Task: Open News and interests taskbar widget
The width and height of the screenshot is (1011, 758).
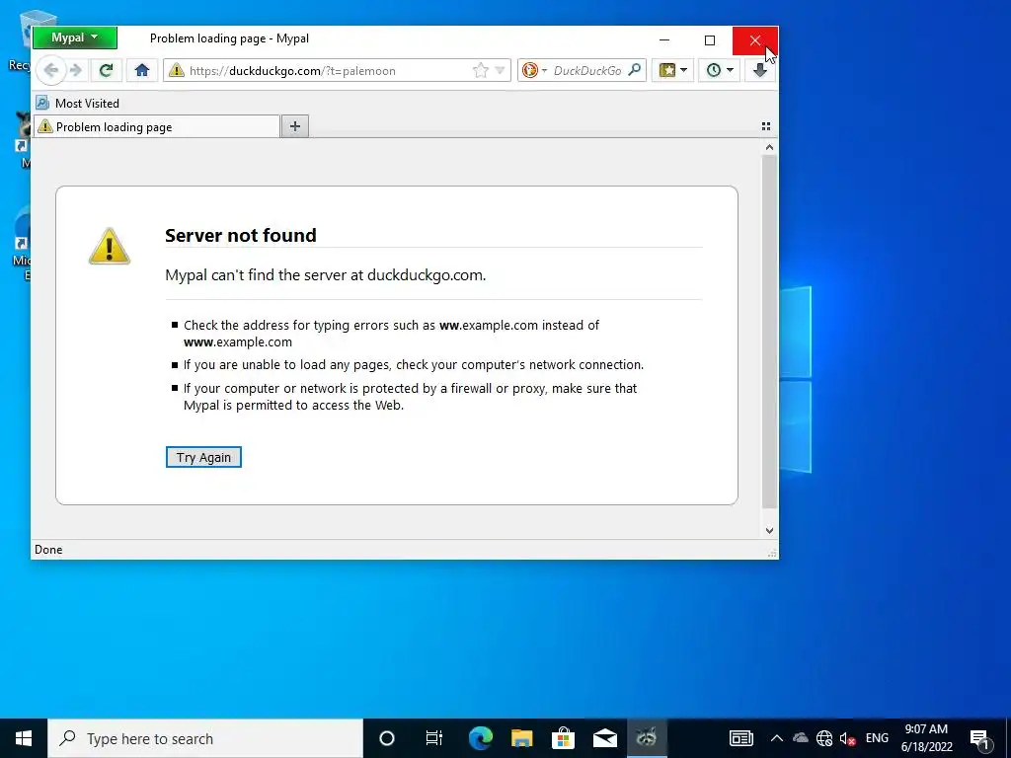Action: coord(740,738)
